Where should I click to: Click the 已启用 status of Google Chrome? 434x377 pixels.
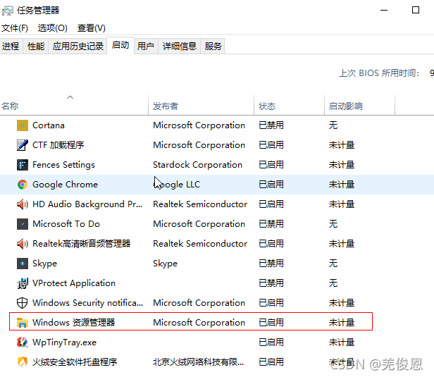pos(271,185)
